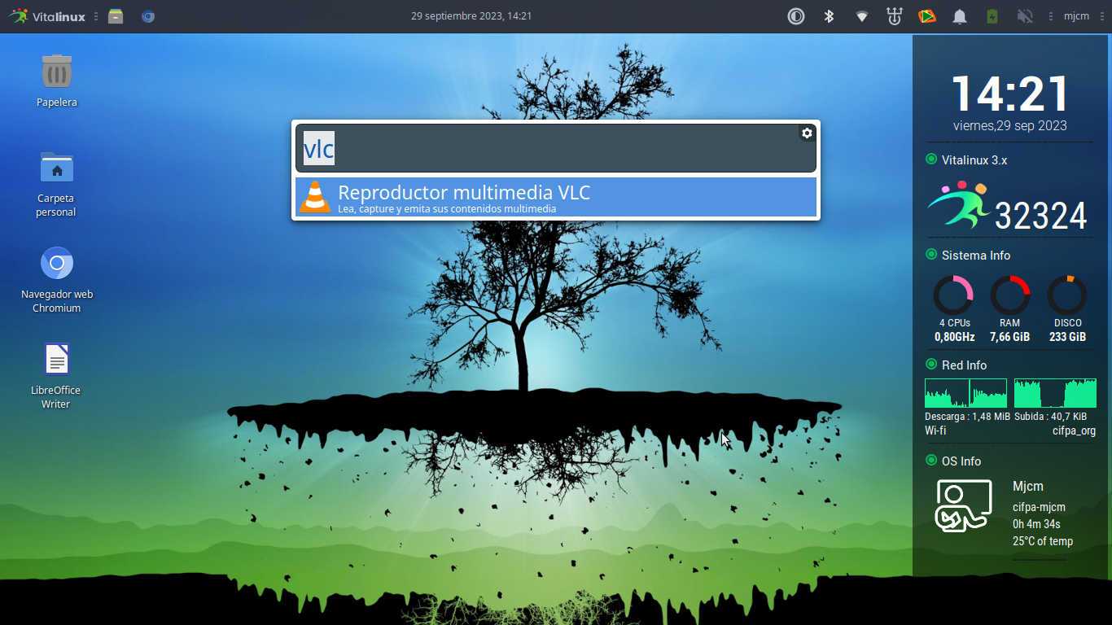Image resolution: width=1112 pixels, height=625 pixels.
Task: Open the Bluetooth tray icon
Action: 829,16
